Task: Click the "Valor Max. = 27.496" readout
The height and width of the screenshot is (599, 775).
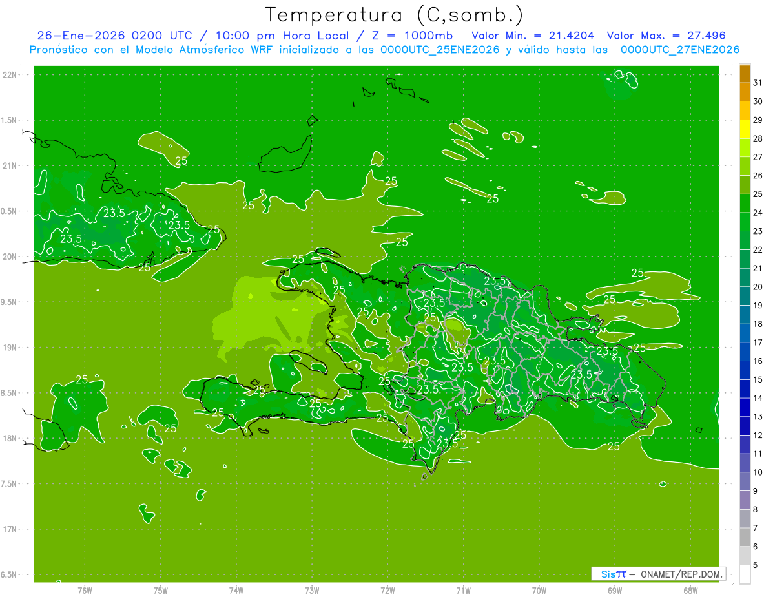Action: tap(667, 36)
